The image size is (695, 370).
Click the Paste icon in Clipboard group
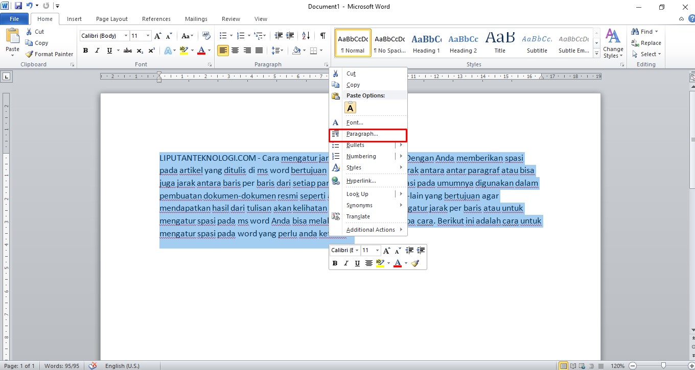[x=12, y=36]
